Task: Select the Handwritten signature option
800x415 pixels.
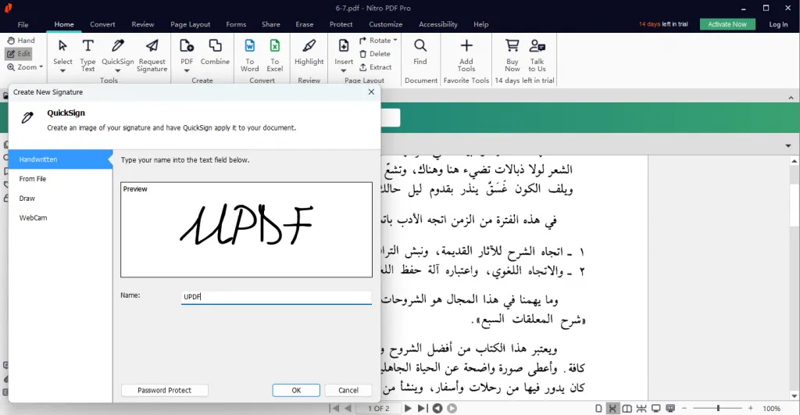Action: click(60, 159)
